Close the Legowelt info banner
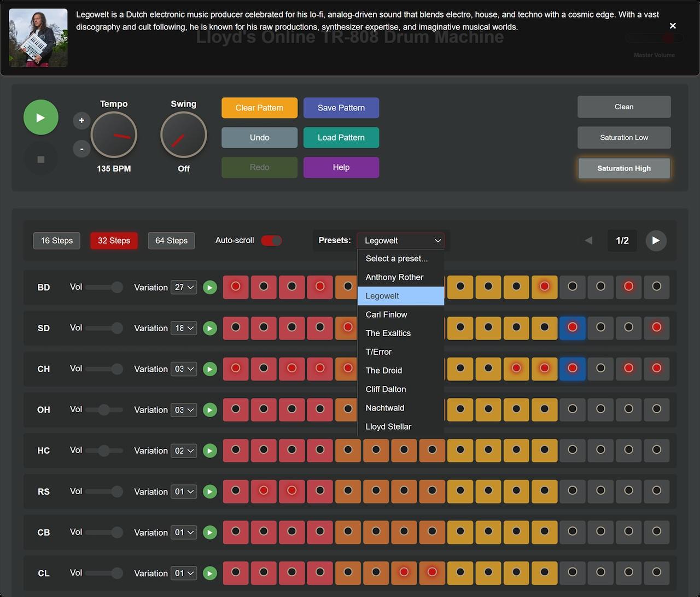Image resolution: width=700 pixels, height=597 pixels. [673, 26]
